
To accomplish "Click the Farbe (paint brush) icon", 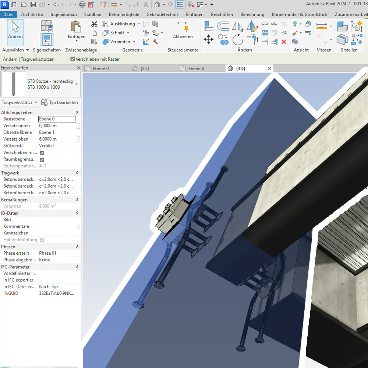I will [295, 33].
